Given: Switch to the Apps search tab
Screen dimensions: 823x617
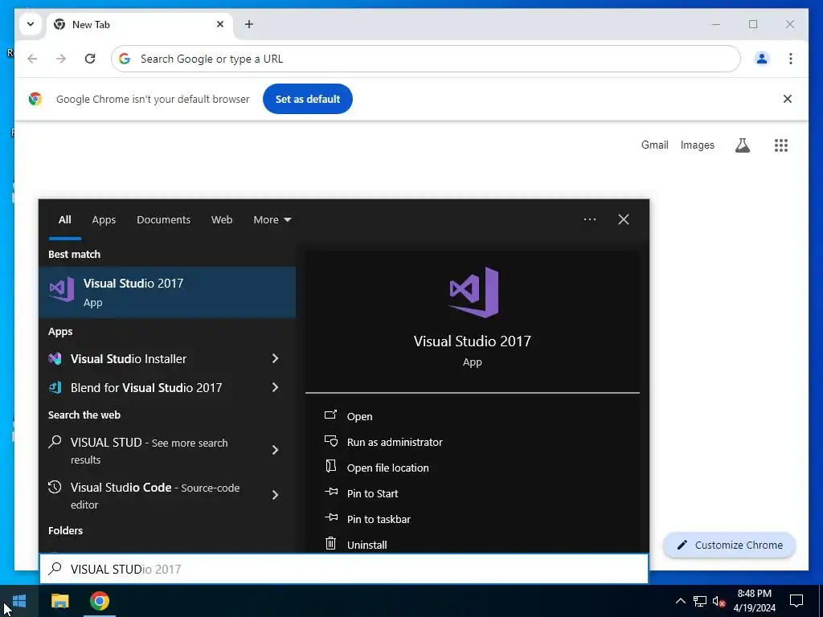Looking at the screenshot, I should point(104,220).
